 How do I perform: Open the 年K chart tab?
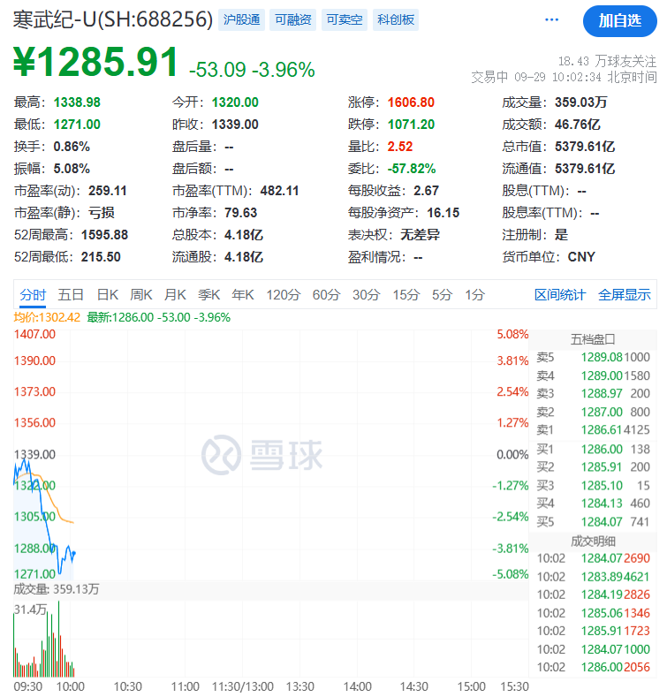point(243,295)
